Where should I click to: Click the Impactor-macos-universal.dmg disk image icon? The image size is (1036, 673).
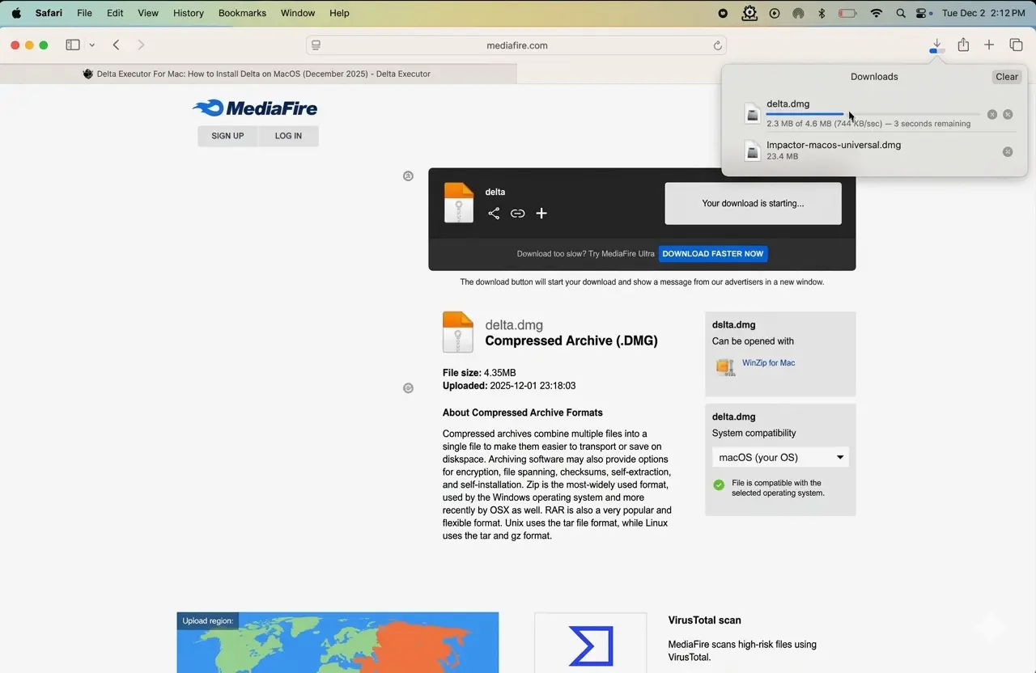coord(753,150)
